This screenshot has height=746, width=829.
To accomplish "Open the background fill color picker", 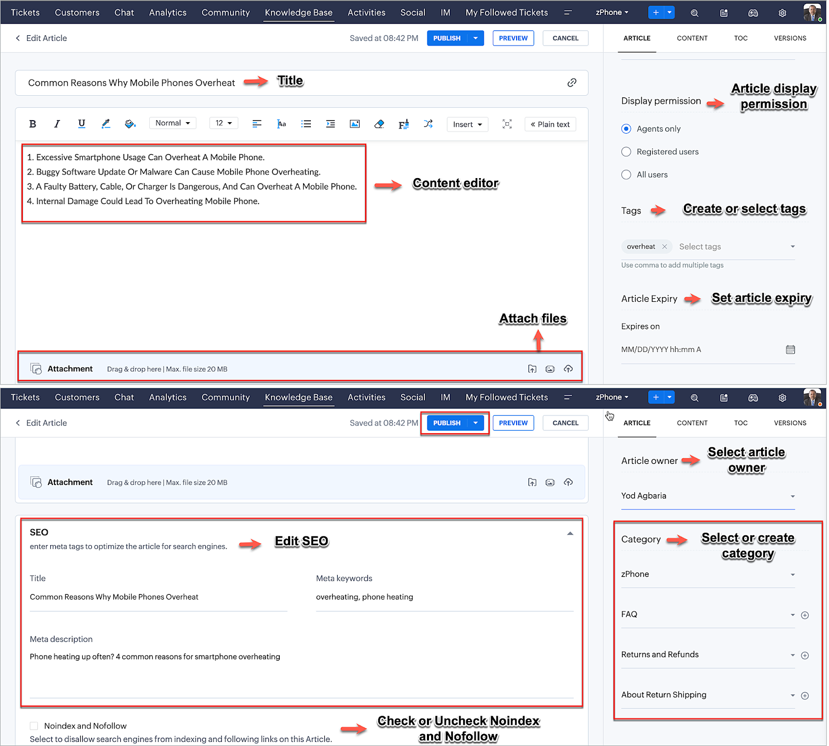I will 130,124.
